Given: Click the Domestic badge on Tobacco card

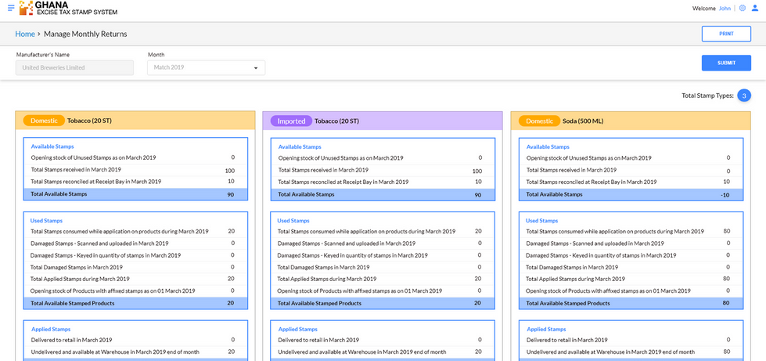Looking at the screenshot, I should click(44, 121).
